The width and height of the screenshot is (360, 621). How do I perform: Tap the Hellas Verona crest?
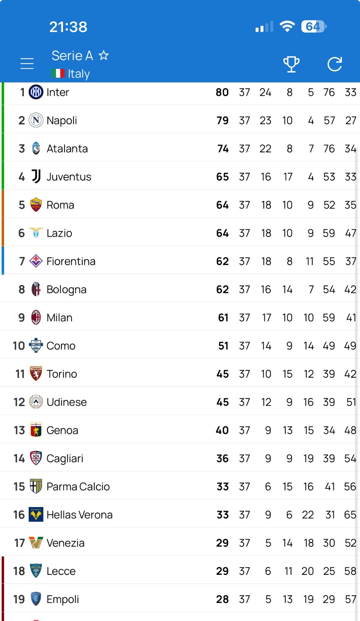pyautogui.click(x=36, y=515)
